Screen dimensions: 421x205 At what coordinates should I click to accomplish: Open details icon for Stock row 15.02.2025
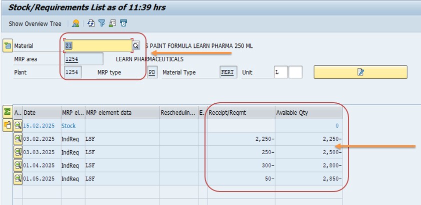pos(18,125)
